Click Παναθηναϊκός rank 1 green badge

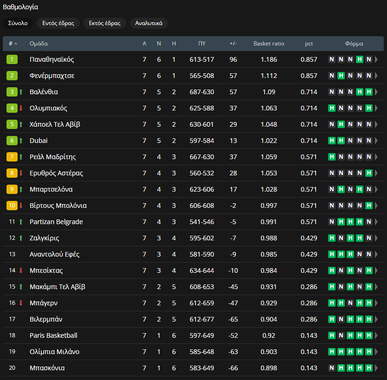(12, 59)
